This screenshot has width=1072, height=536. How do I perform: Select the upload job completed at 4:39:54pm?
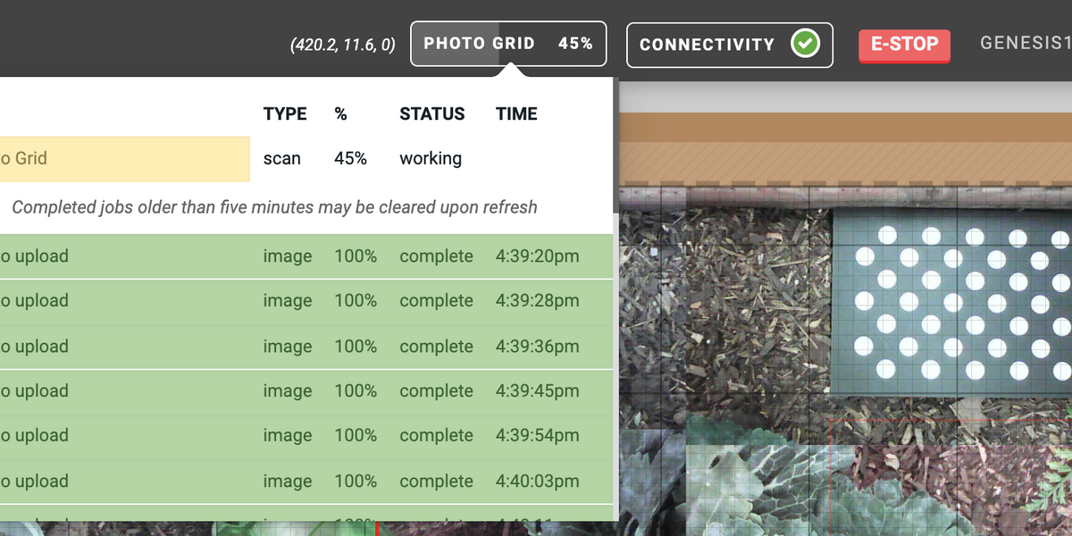click(x=306, y=436)
